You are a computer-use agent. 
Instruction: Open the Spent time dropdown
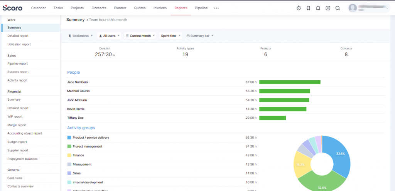170,36
